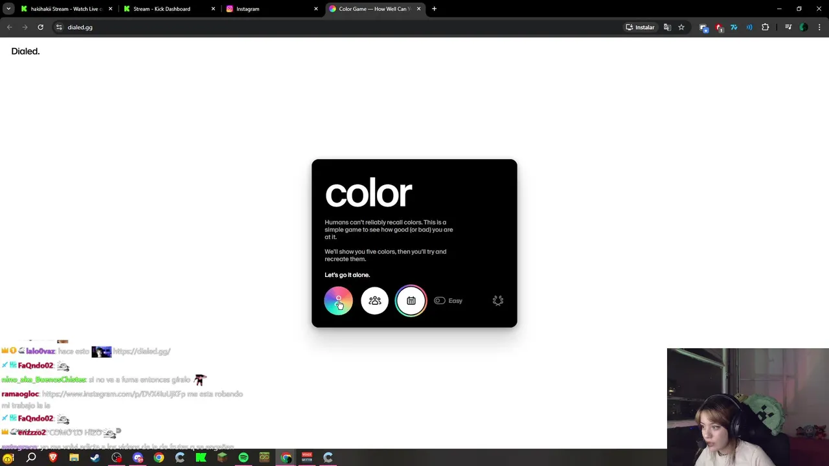Open taskbar Search magnifier
829x466 pixels.
pos(31,458)
